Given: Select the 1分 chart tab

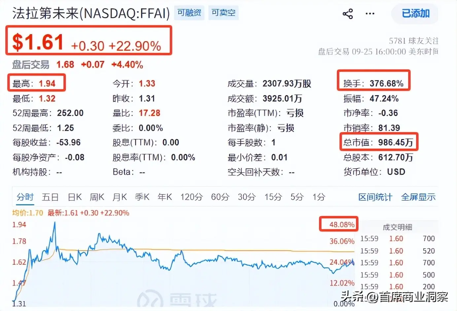Looking at the screenshot, I should (319, 197).
